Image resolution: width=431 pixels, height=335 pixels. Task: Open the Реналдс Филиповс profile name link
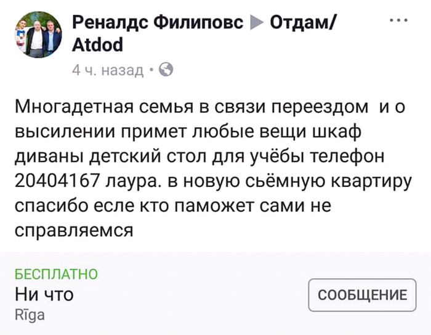(x=158, y=24)
